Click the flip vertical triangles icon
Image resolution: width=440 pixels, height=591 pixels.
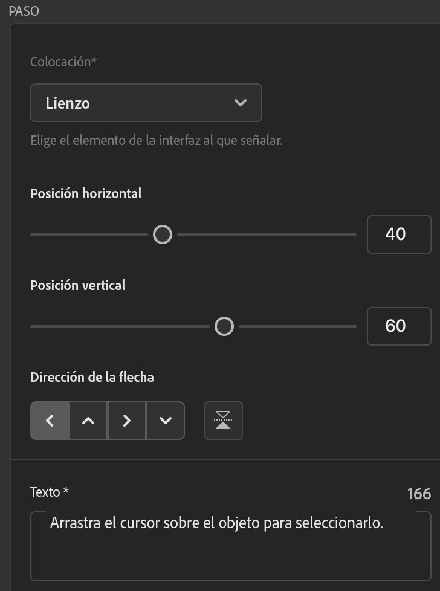point(224,421)
